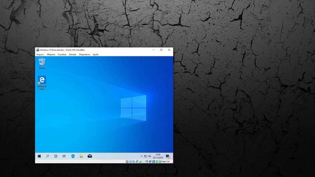Click the VirtualBox mouse integration indicator
Image resolution: width=315 pixels, height=177 pixels.
pos(157,161)
